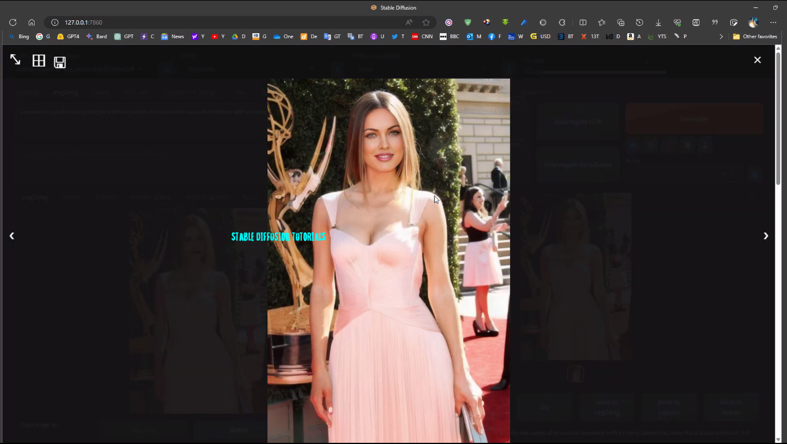
Task: Open the Collections icon
Action: [x=621, y=23]
